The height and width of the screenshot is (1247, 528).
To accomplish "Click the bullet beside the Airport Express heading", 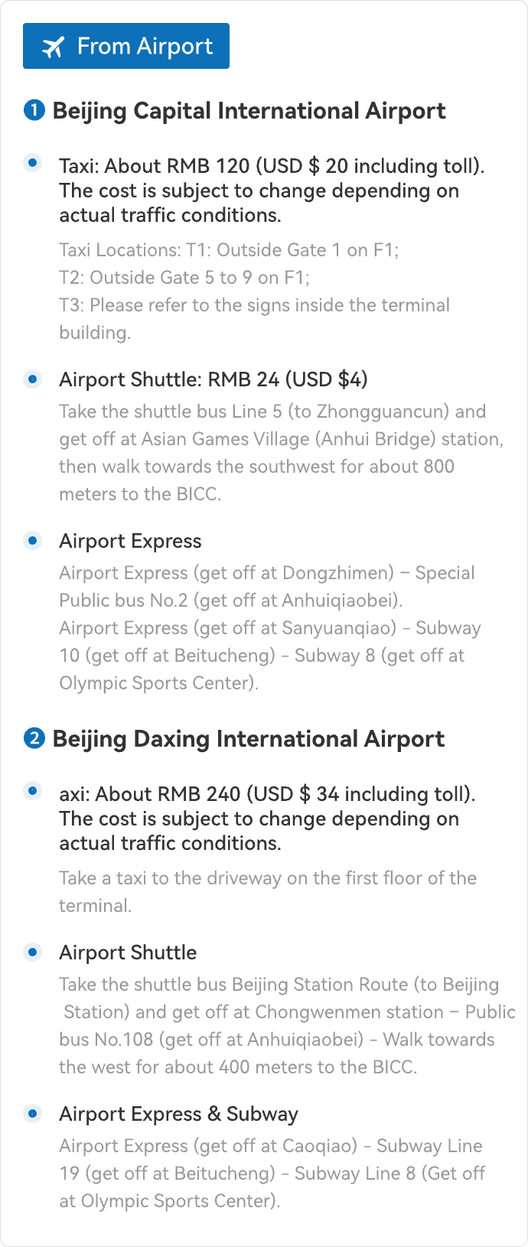I will coord(33,540).
